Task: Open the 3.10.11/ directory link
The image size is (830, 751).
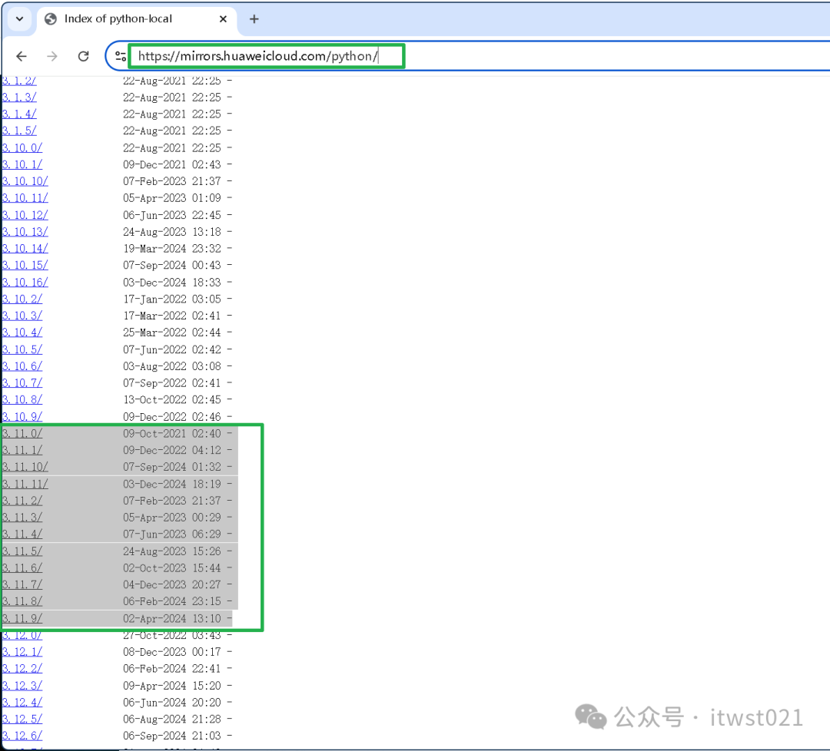Action: tap(25, 198)
